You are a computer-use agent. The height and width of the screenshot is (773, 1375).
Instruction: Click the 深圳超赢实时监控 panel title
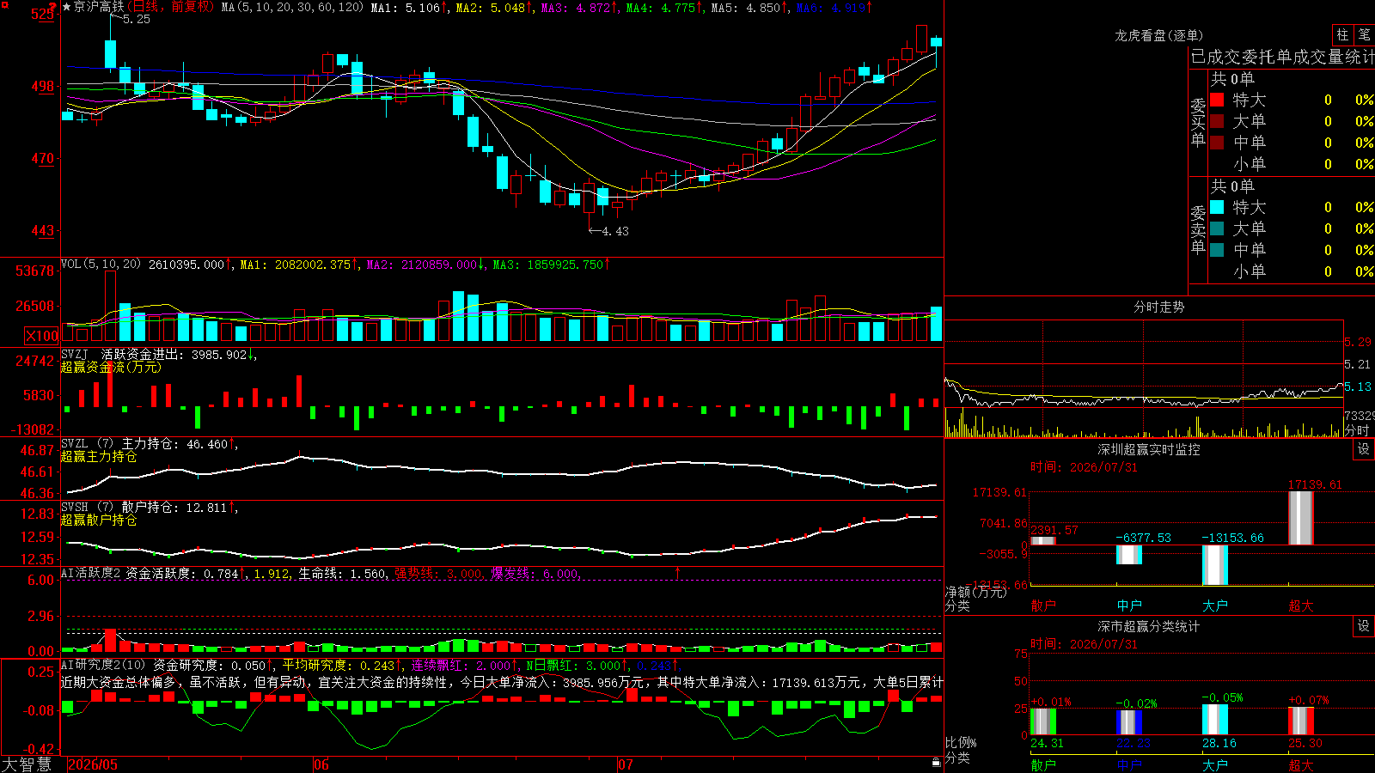click(x=1149, y=449)
